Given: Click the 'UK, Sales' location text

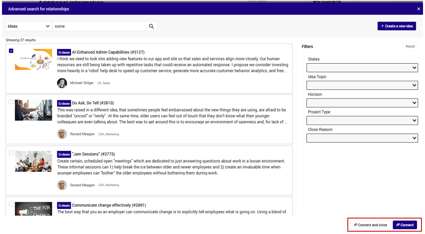Looking at the screenshot, I should tap(103, 83).
